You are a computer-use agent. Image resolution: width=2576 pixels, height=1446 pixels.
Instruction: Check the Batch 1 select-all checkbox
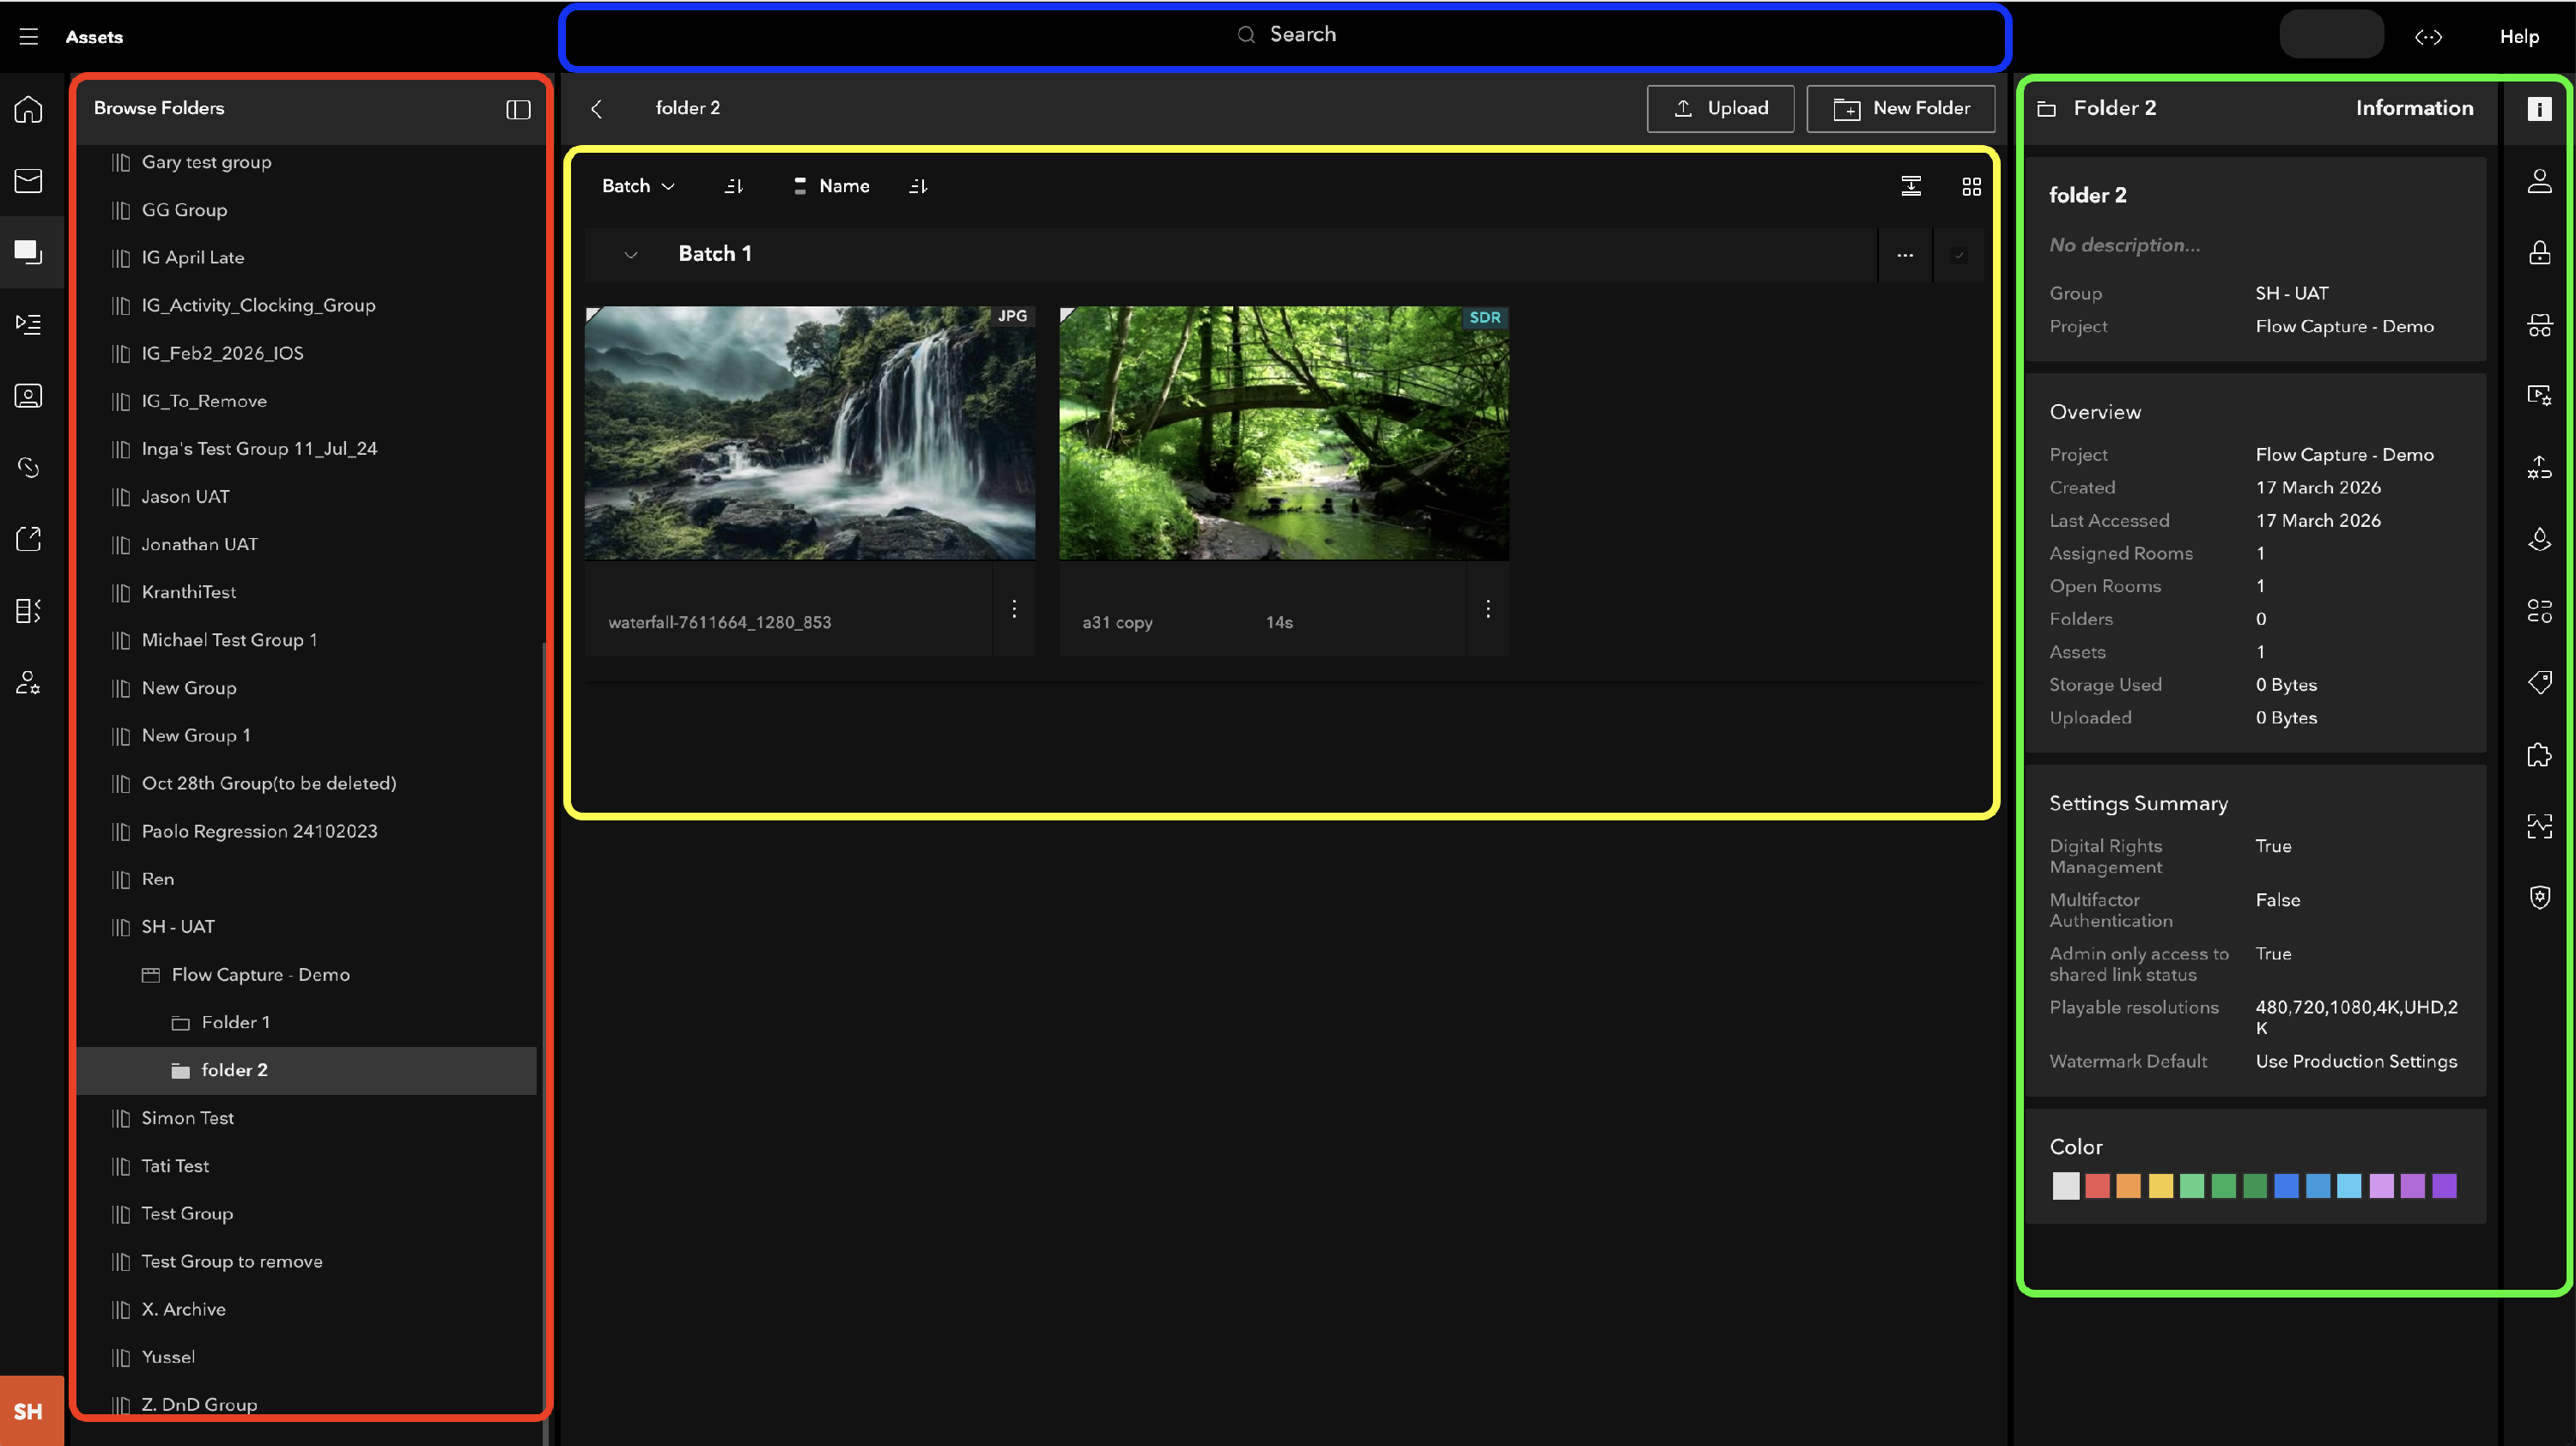pyautogui.click(x=1958, y=255)
